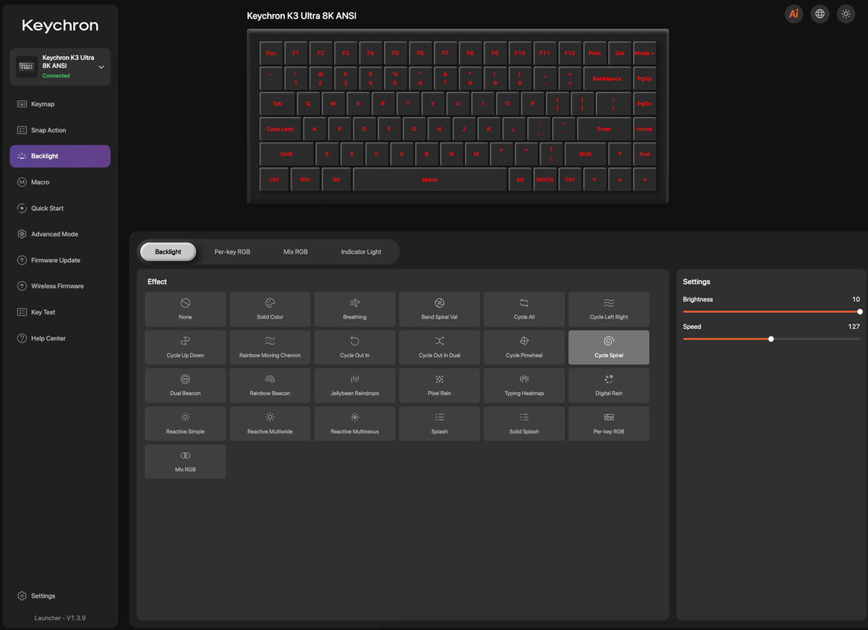Click the Backspace key on preview
Screen dimensions: 868x630
click(607, 79)
